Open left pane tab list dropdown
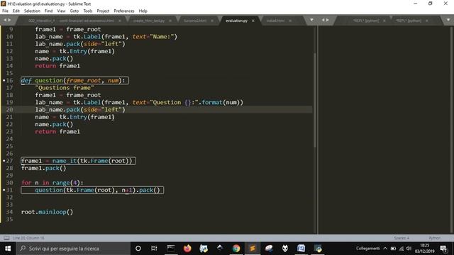This screenshot has width=454, height=255. coord(311,20)
